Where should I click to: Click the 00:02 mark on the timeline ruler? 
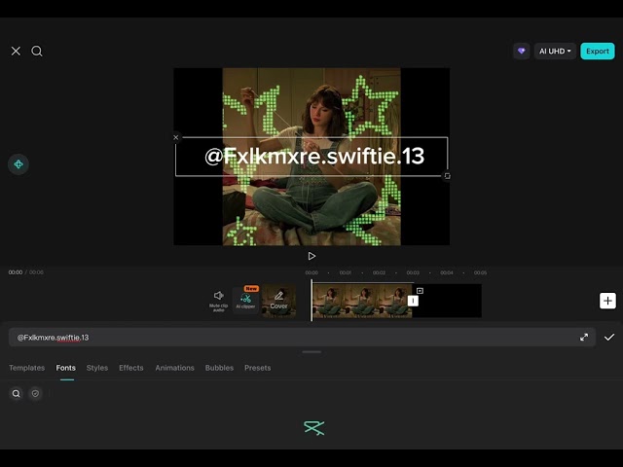tap(379, 272)
